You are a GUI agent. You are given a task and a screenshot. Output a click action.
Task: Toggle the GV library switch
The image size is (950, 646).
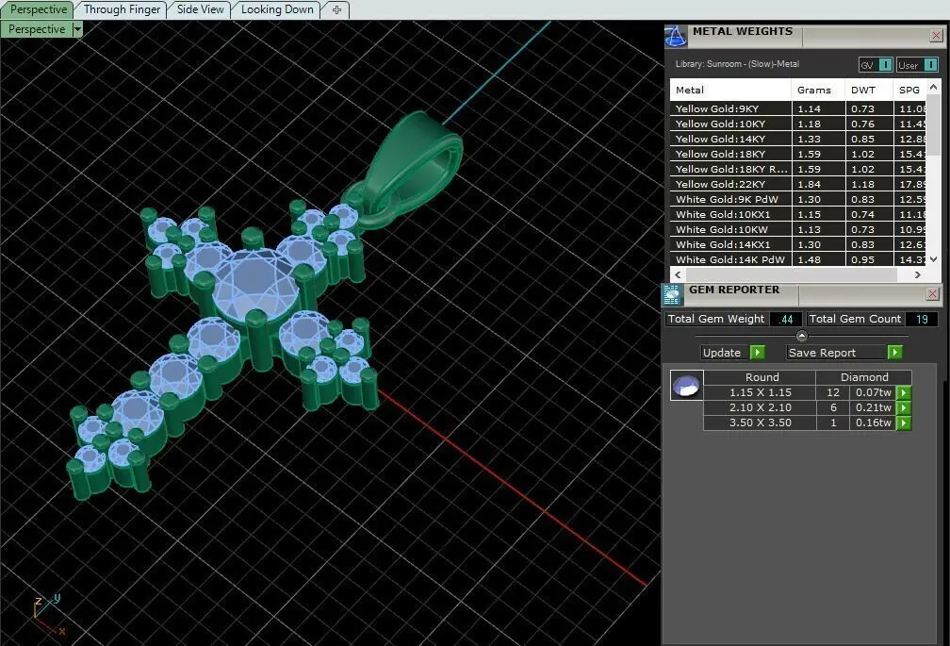click(876, 65)
